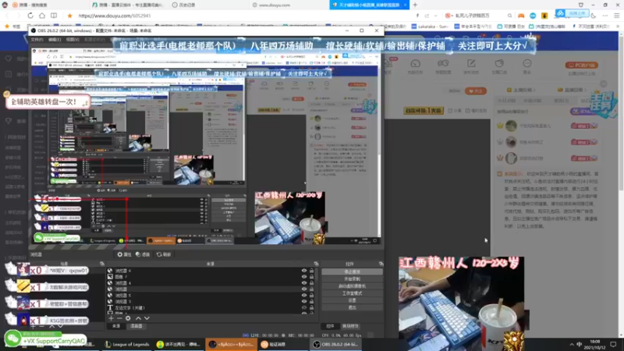Switch to the 转场特效 tab in OBS

[x=350, y=326]
